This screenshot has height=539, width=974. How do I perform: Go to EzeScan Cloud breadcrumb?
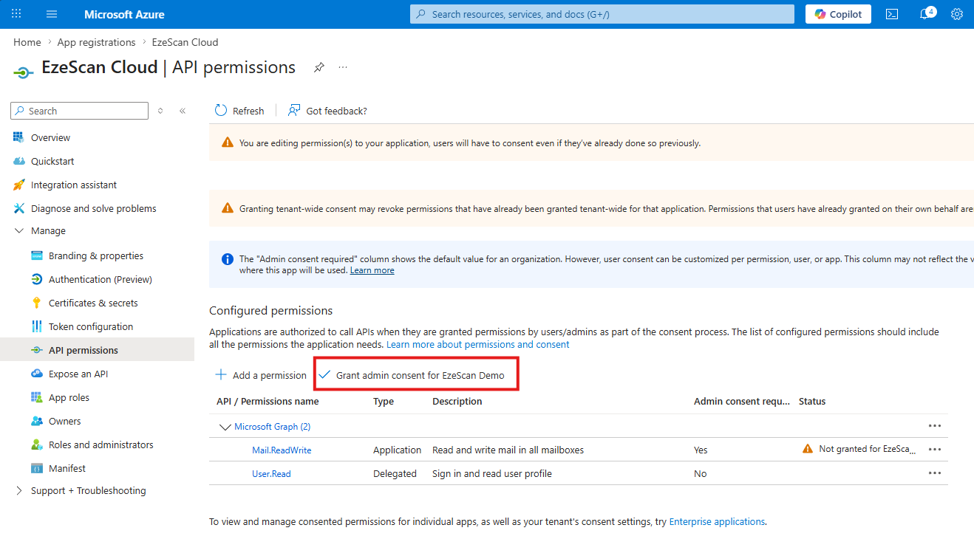185,42
